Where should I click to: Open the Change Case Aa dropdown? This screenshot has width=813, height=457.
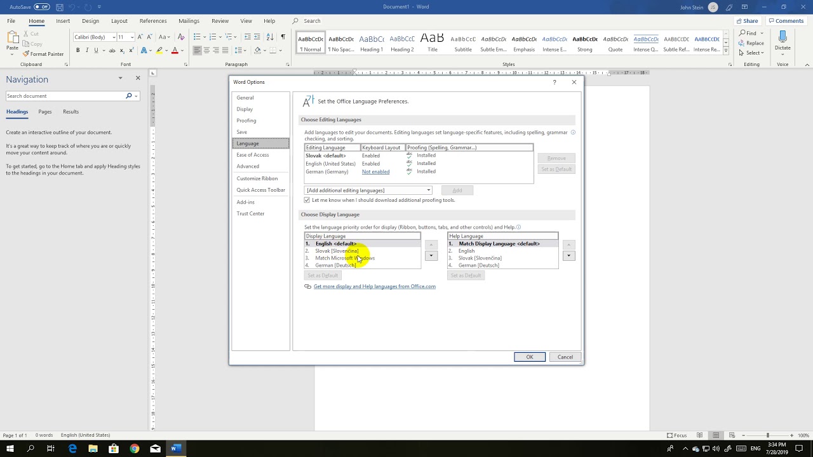(165, 37)
